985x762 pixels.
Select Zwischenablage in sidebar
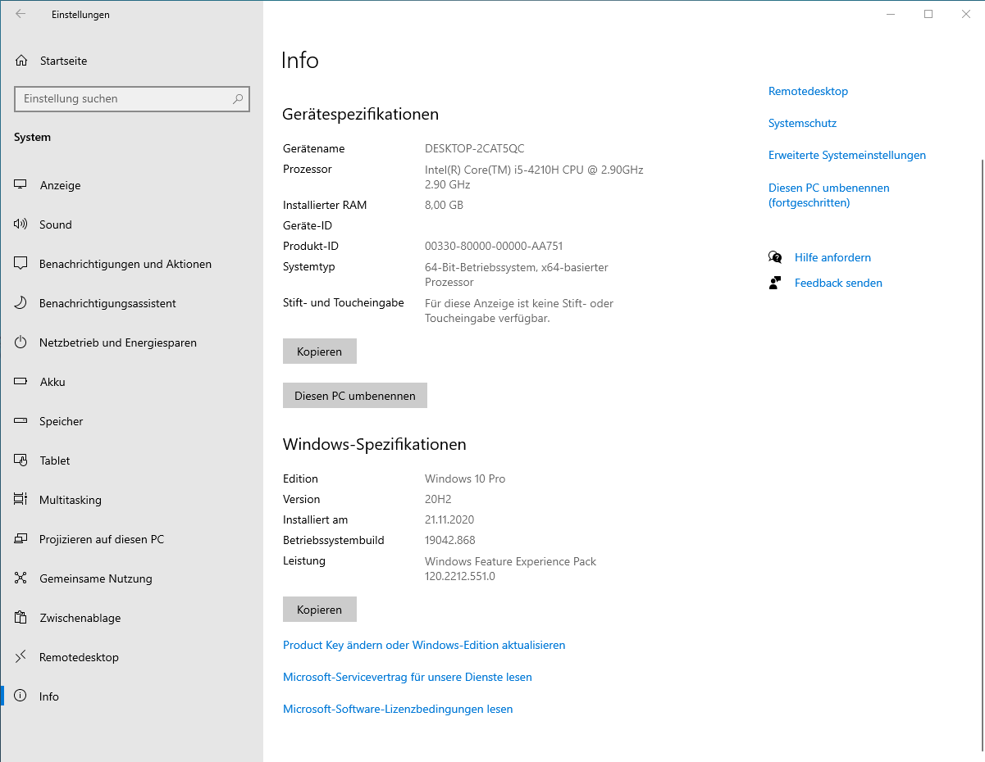point(132,618)
